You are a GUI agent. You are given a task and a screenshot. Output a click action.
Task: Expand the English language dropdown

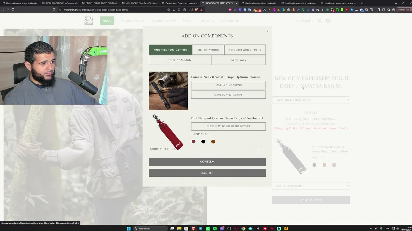tap(305, 21)
